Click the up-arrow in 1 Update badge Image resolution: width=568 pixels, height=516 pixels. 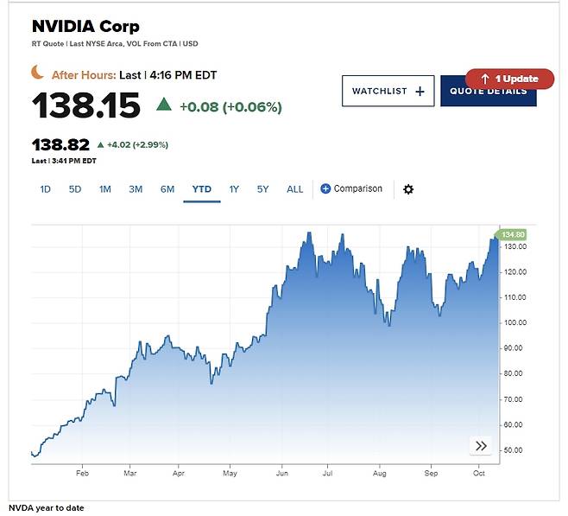click(x=485, y=79)
